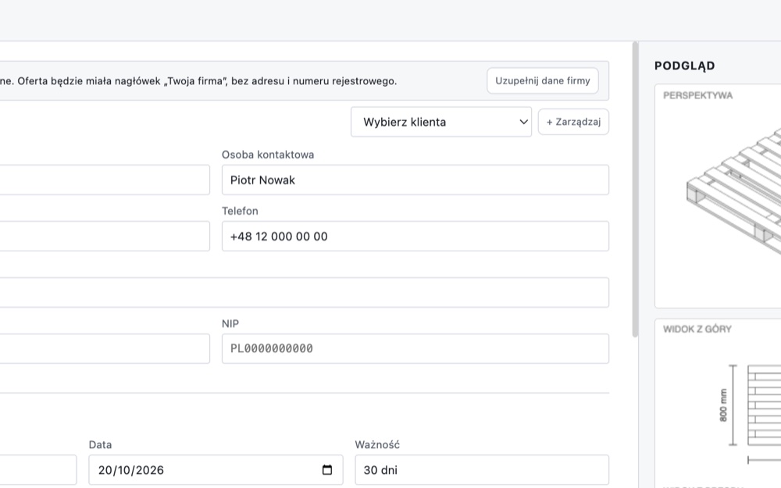Click the Ważność label

377,445
